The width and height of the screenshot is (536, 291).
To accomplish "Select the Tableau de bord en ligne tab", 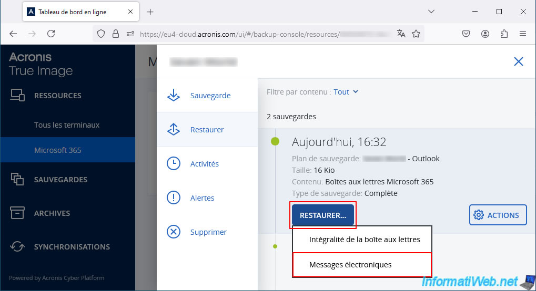I will click(x=80, y=12).
